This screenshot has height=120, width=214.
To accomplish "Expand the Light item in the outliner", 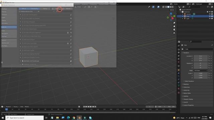I will click(183, 18).
